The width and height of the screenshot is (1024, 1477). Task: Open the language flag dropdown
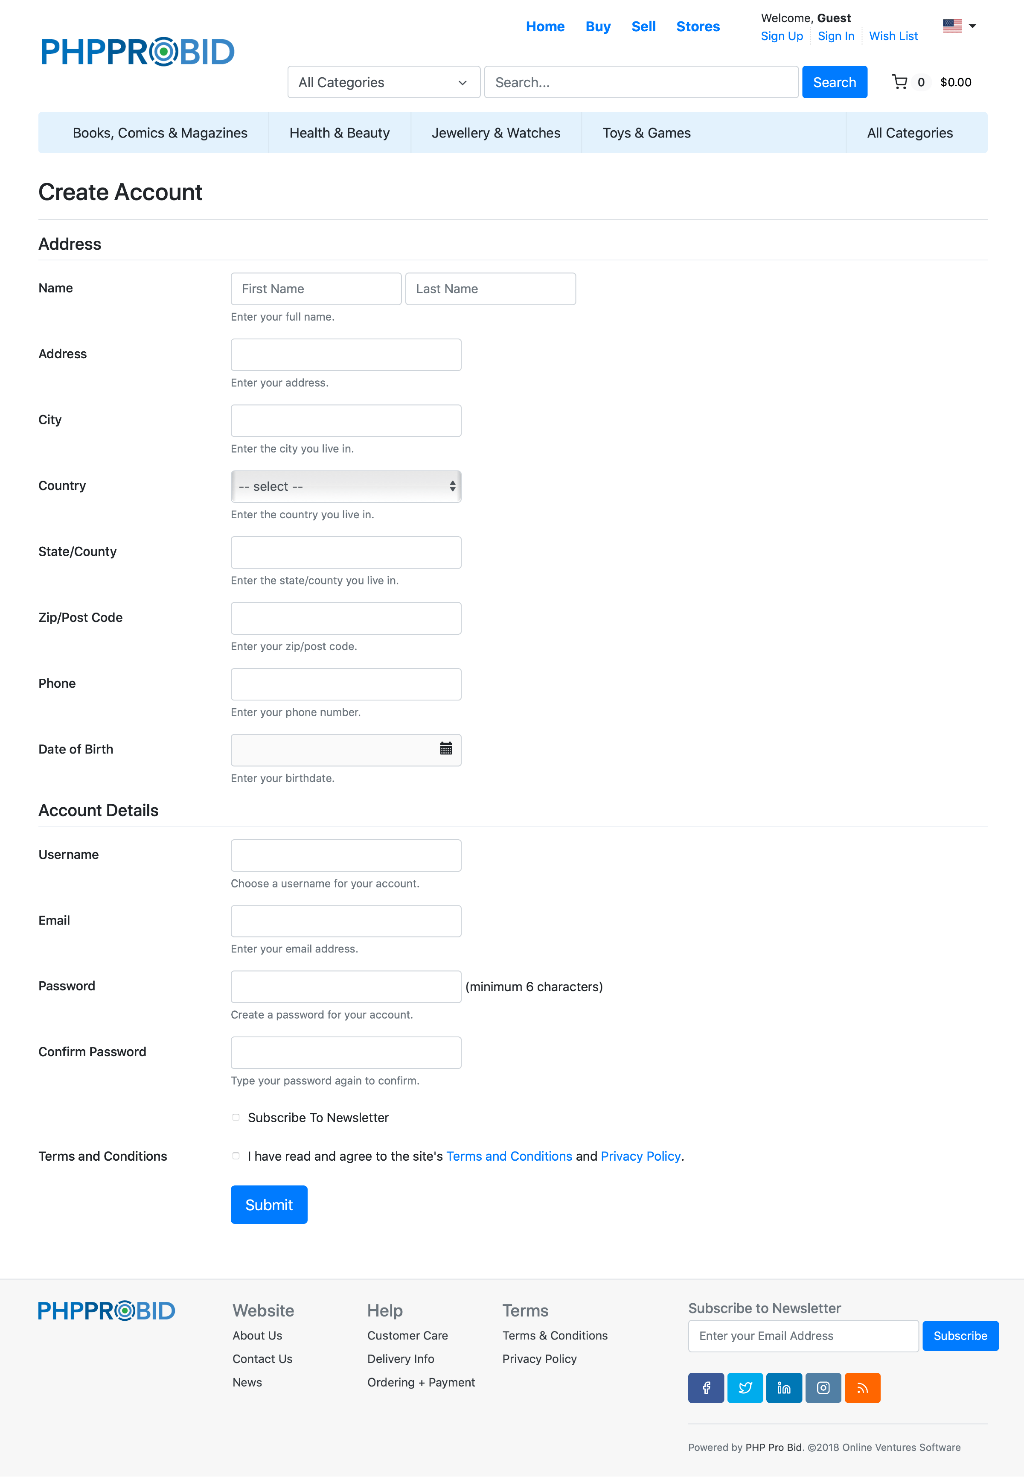click(959, 26)
